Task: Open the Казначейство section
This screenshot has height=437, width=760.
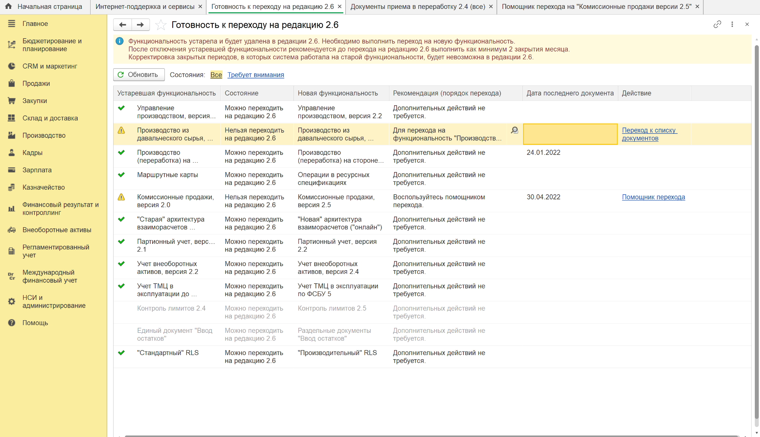Action: tap(53, 187)
